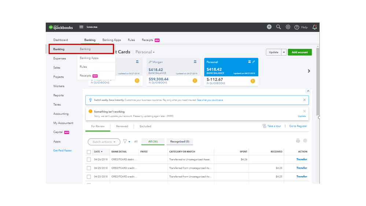Screen dimensions: 366x206
Task: Open Sales in the sidebar
Action: pyautogui.click(x=57, y=68)
